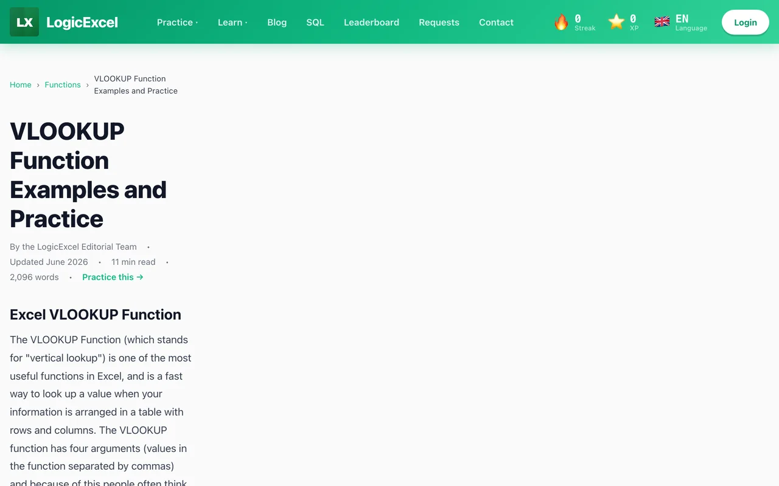Follow the 'Practice this →' link
Viewport: 779px width, 486px height.
(113, 277)
